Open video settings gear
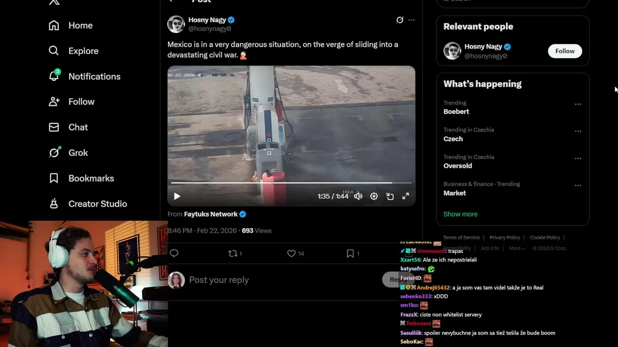 (x=374, y=196)
